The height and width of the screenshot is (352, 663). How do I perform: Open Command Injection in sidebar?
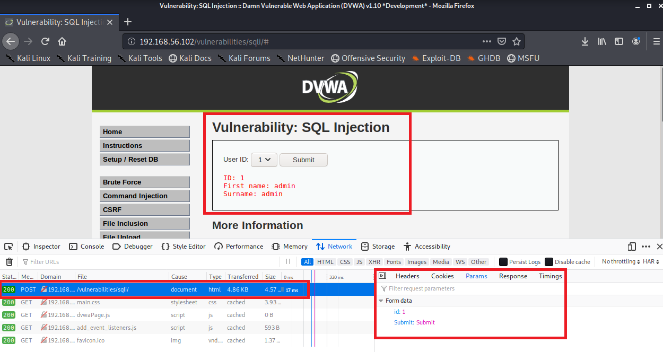tap(144, 196)
